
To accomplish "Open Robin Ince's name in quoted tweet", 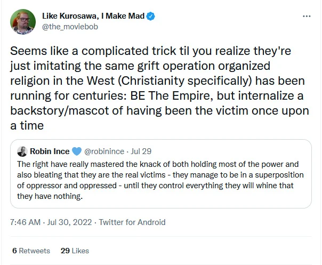I will 50,151.
